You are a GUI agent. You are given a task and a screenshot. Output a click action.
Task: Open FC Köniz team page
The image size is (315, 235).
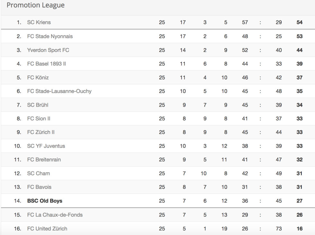click(38, 77)
